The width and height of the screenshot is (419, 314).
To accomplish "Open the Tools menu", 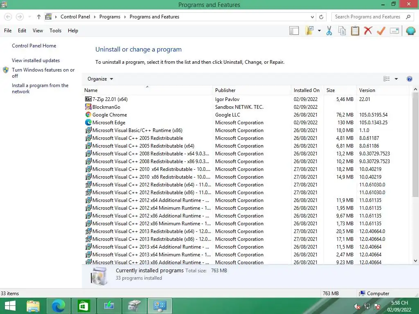I will pyautogui.click(x=55, y=31).
